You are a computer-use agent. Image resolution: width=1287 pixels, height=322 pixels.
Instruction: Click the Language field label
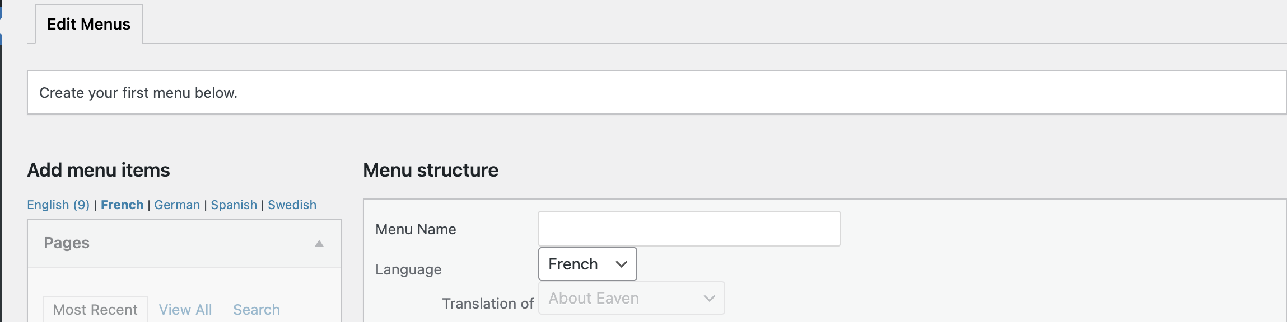(x=408, y=269)
